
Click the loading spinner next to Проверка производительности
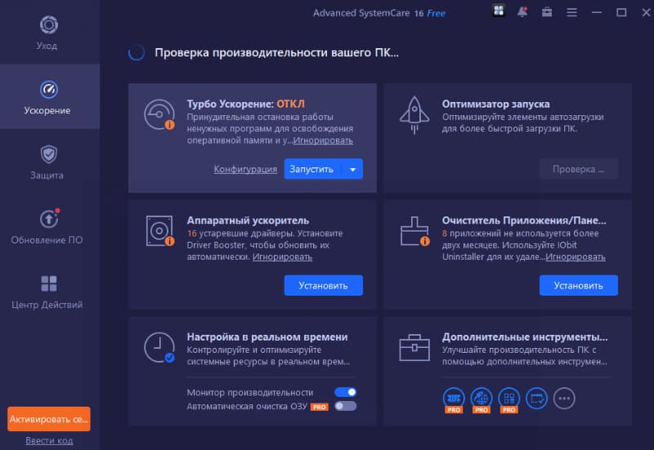pos(137,52)
